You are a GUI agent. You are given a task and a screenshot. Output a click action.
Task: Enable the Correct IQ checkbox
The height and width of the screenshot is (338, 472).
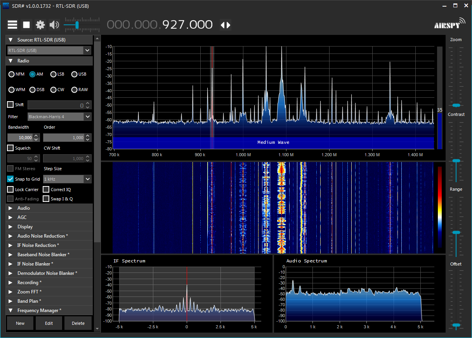[x=46, y=190]
